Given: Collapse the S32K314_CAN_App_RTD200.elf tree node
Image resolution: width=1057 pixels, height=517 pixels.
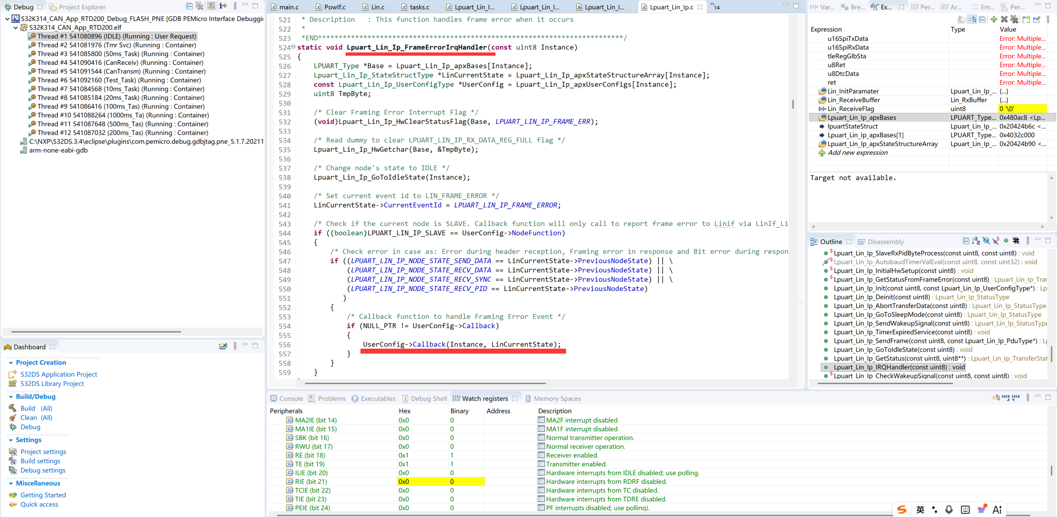Looking at the screenshot, I should (16, 28).
